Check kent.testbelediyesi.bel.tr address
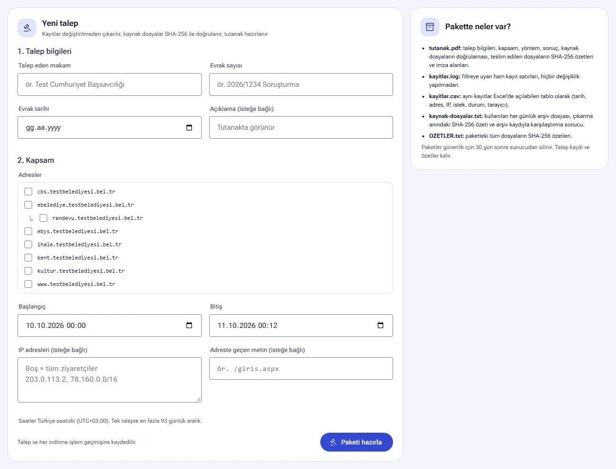 coord(28,258)
